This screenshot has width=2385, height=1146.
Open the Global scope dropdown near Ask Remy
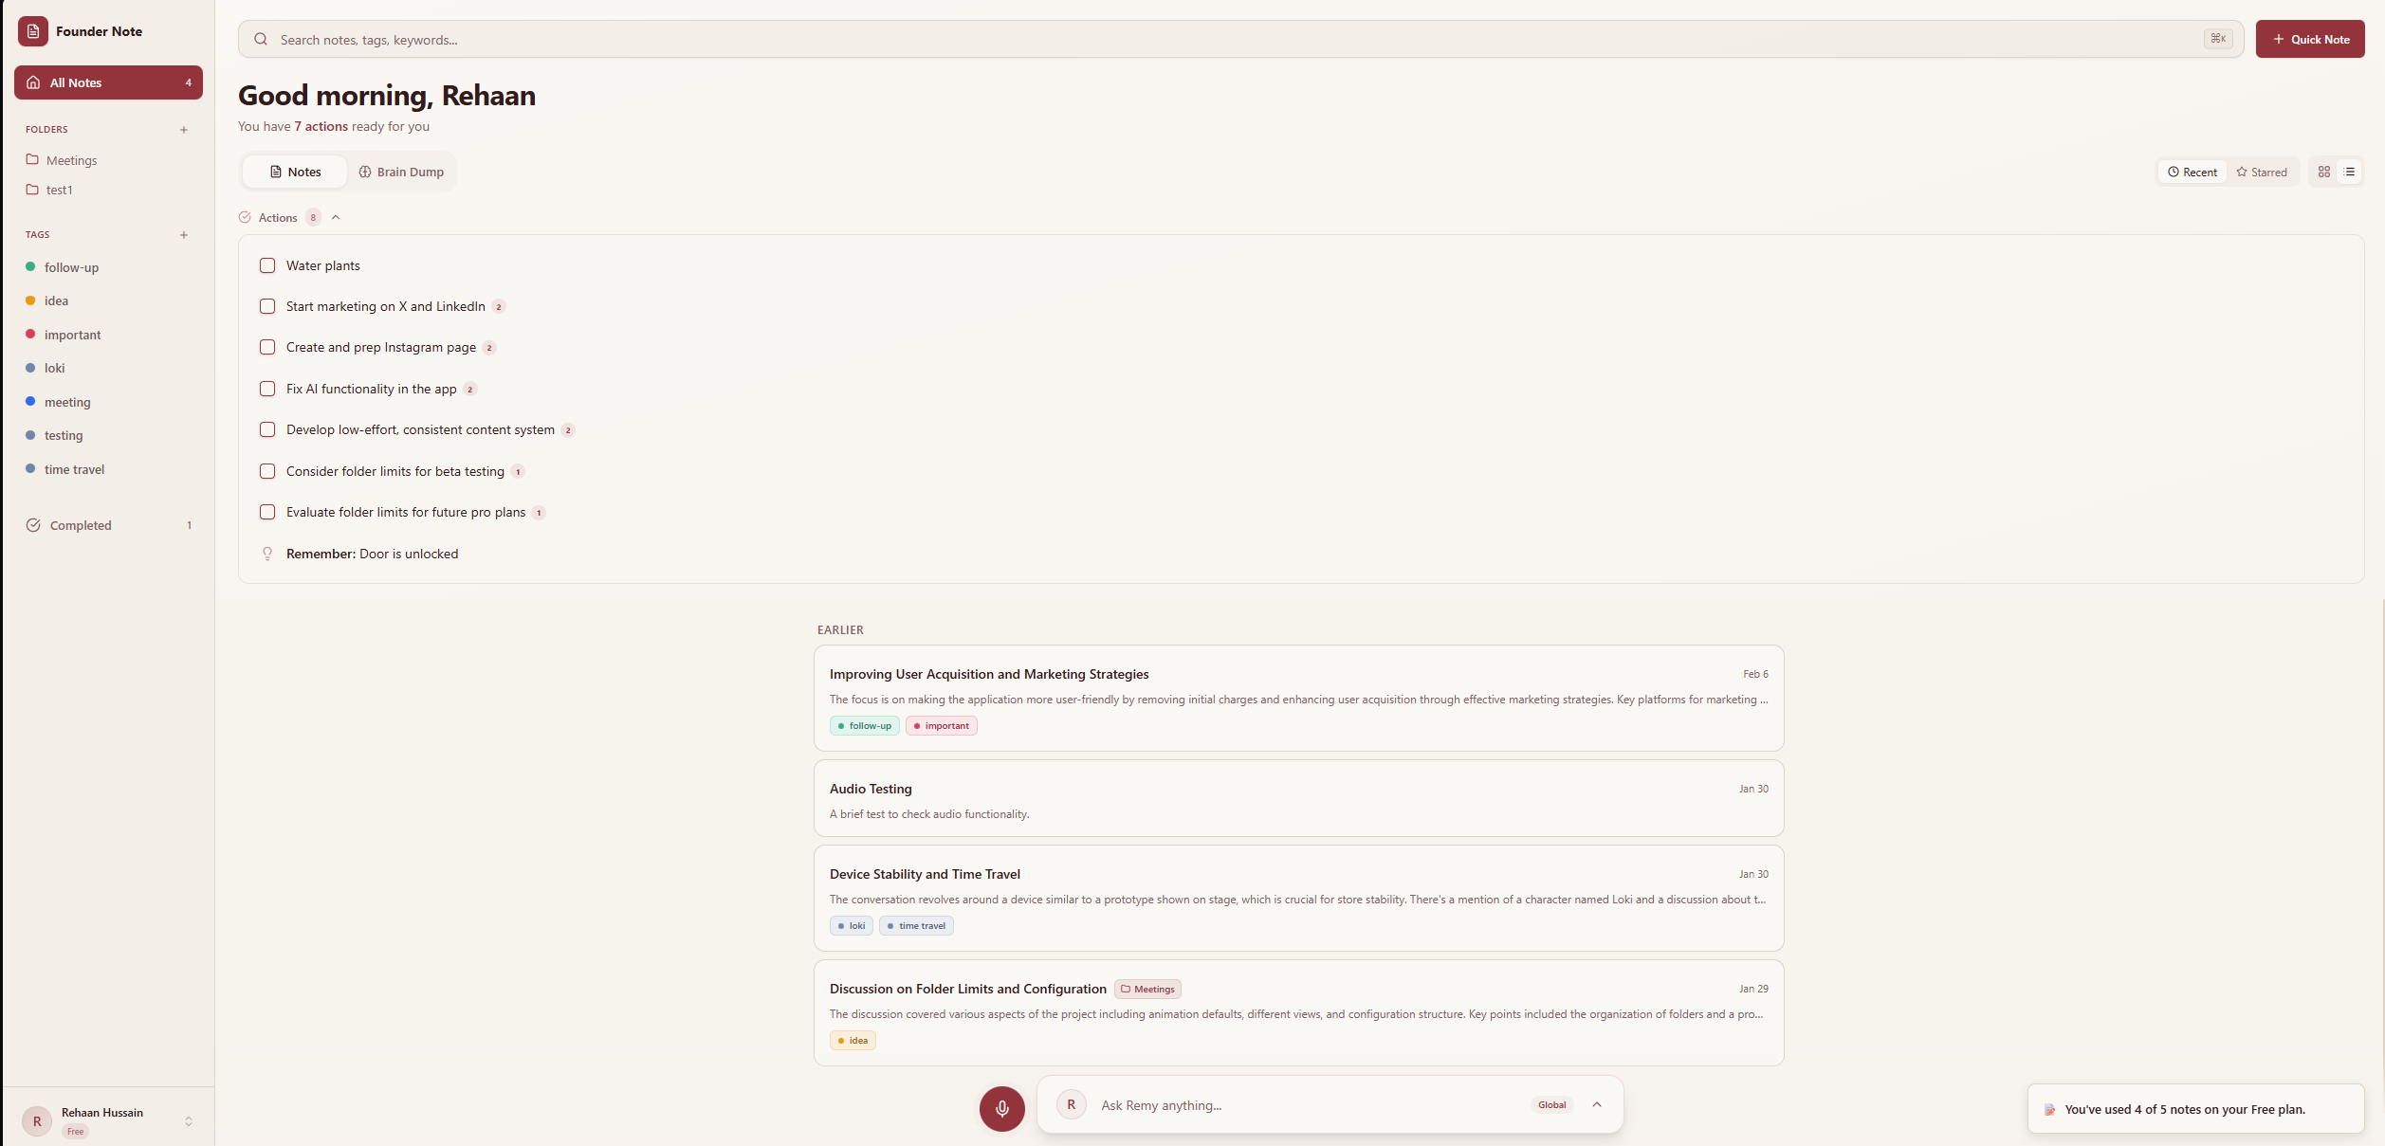[x=1566, y=1104]
